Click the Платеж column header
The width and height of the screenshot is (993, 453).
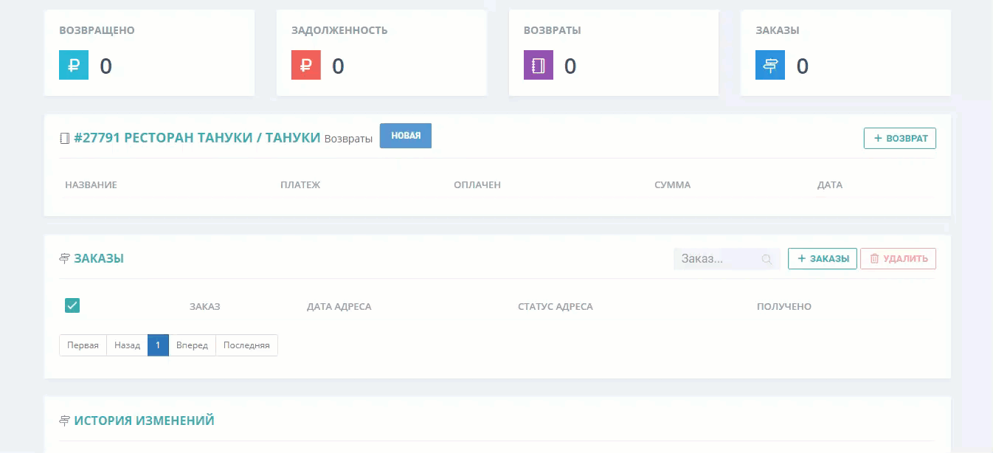point(300,184)
